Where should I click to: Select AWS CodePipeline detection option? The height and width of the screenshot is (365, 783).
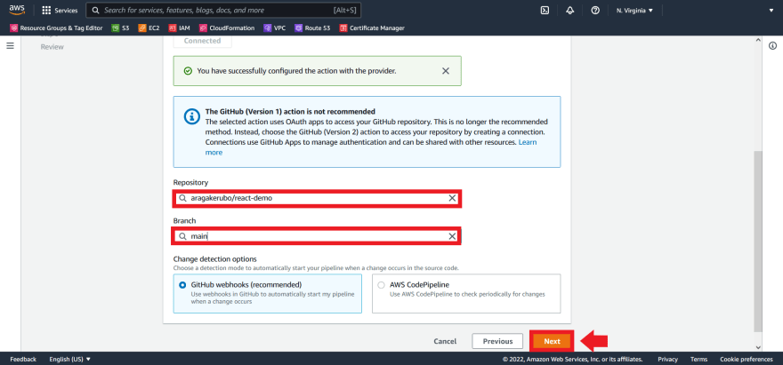click(466, 293)
